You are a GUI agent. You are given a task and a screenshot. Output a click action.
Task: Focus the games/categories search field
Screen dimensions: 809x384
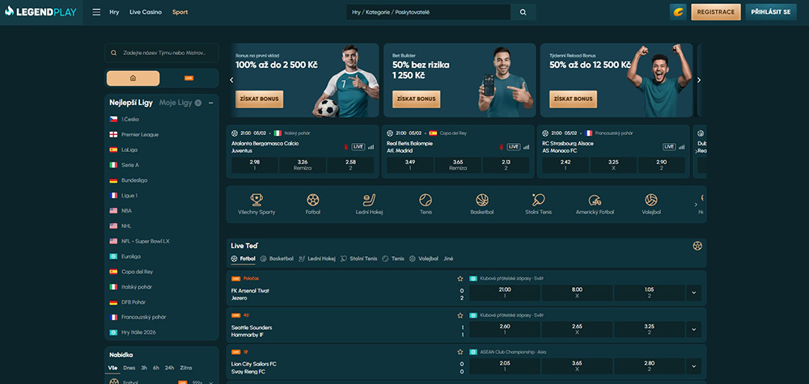pyautogui.click(x=428, y=12)
